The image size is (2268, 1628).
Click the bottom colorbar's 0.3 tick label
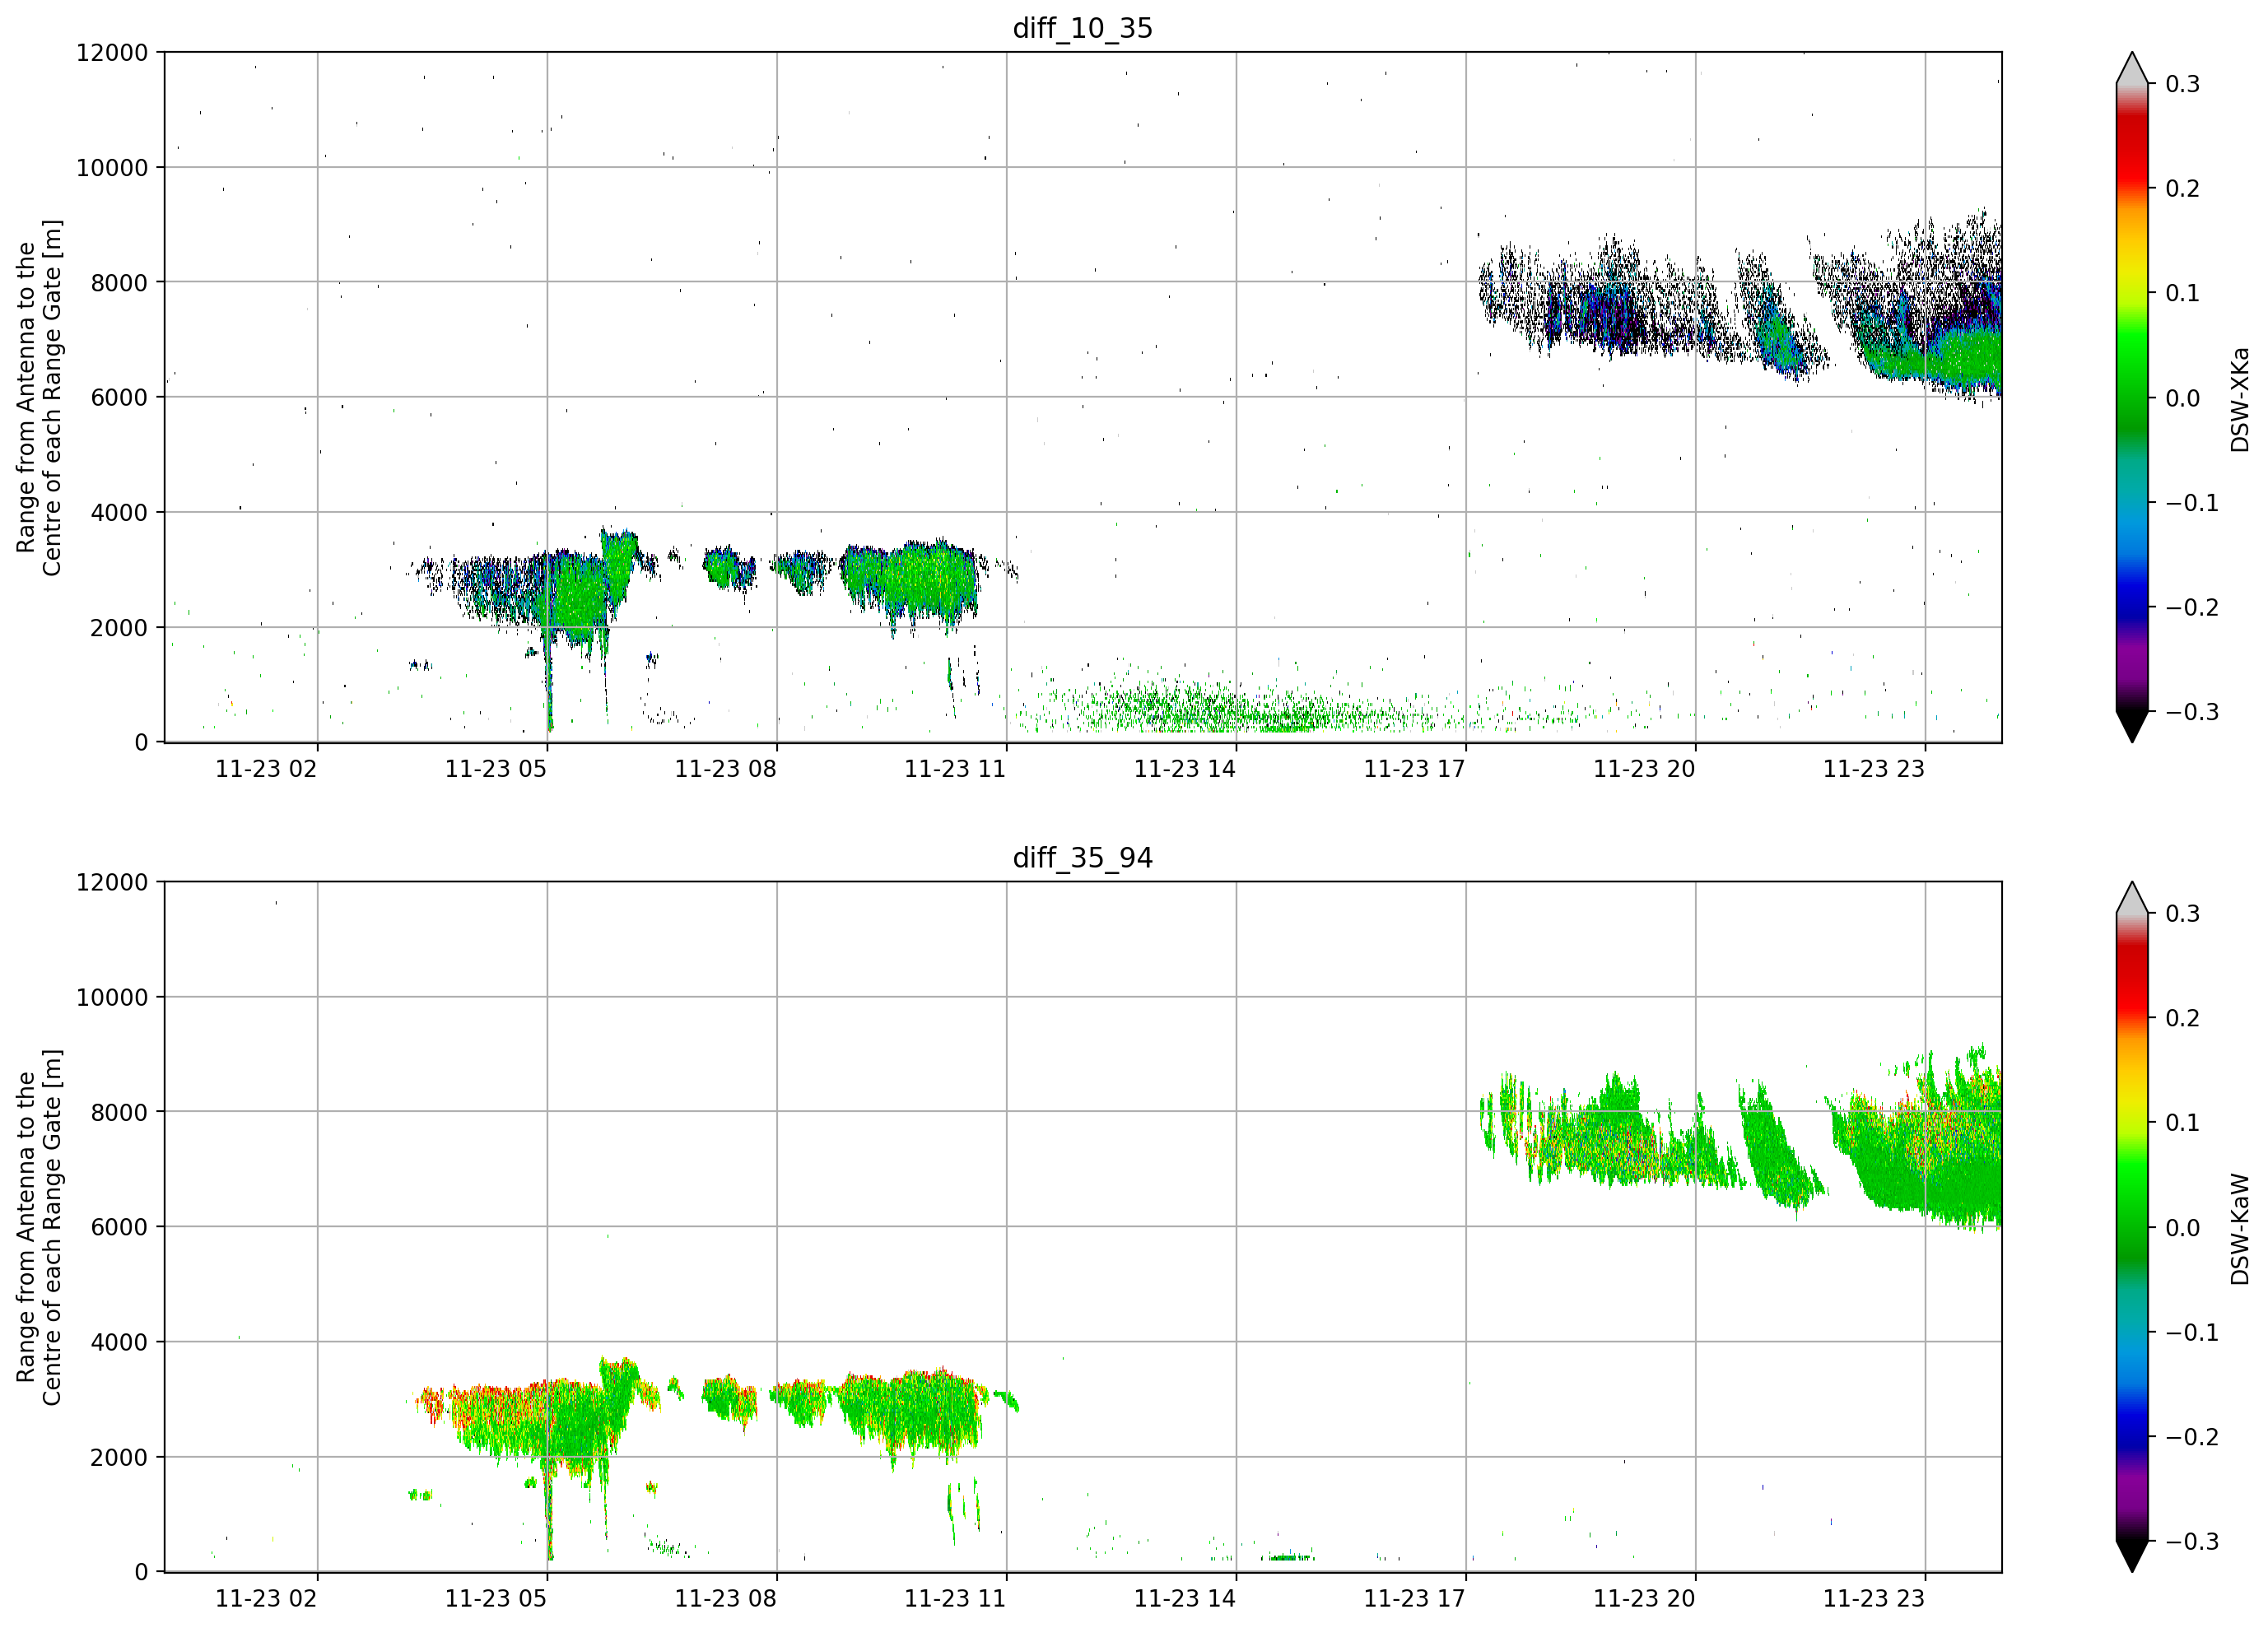[x=2183, y=914]
